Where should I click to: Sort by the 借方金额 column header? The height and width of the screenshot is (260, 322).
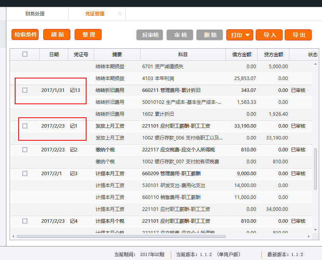(x=241, y=55)
